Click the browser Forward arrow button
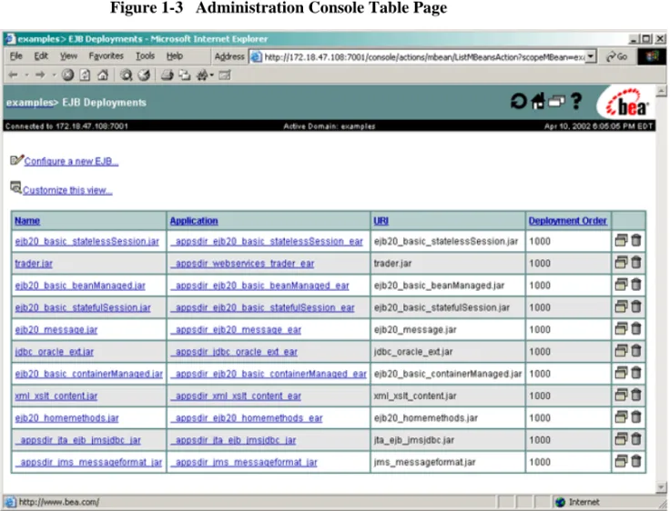 click(40, 75)
